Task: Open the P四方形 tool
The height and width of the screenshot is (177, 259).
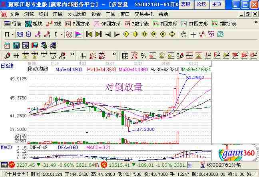Action: point(77,24)
